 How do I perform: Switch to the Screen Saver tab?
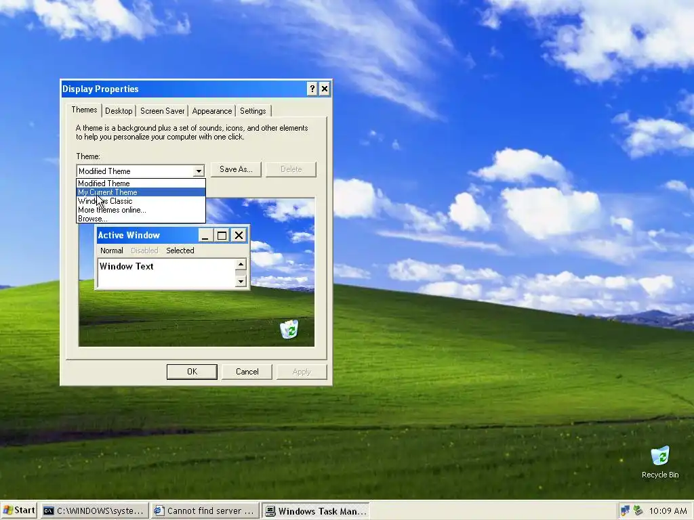163,111
